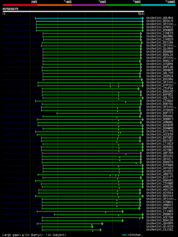This screenshot has height=237, width=178.
Task: Click the red 20% identity legend segment
Action: click(20, 5)
